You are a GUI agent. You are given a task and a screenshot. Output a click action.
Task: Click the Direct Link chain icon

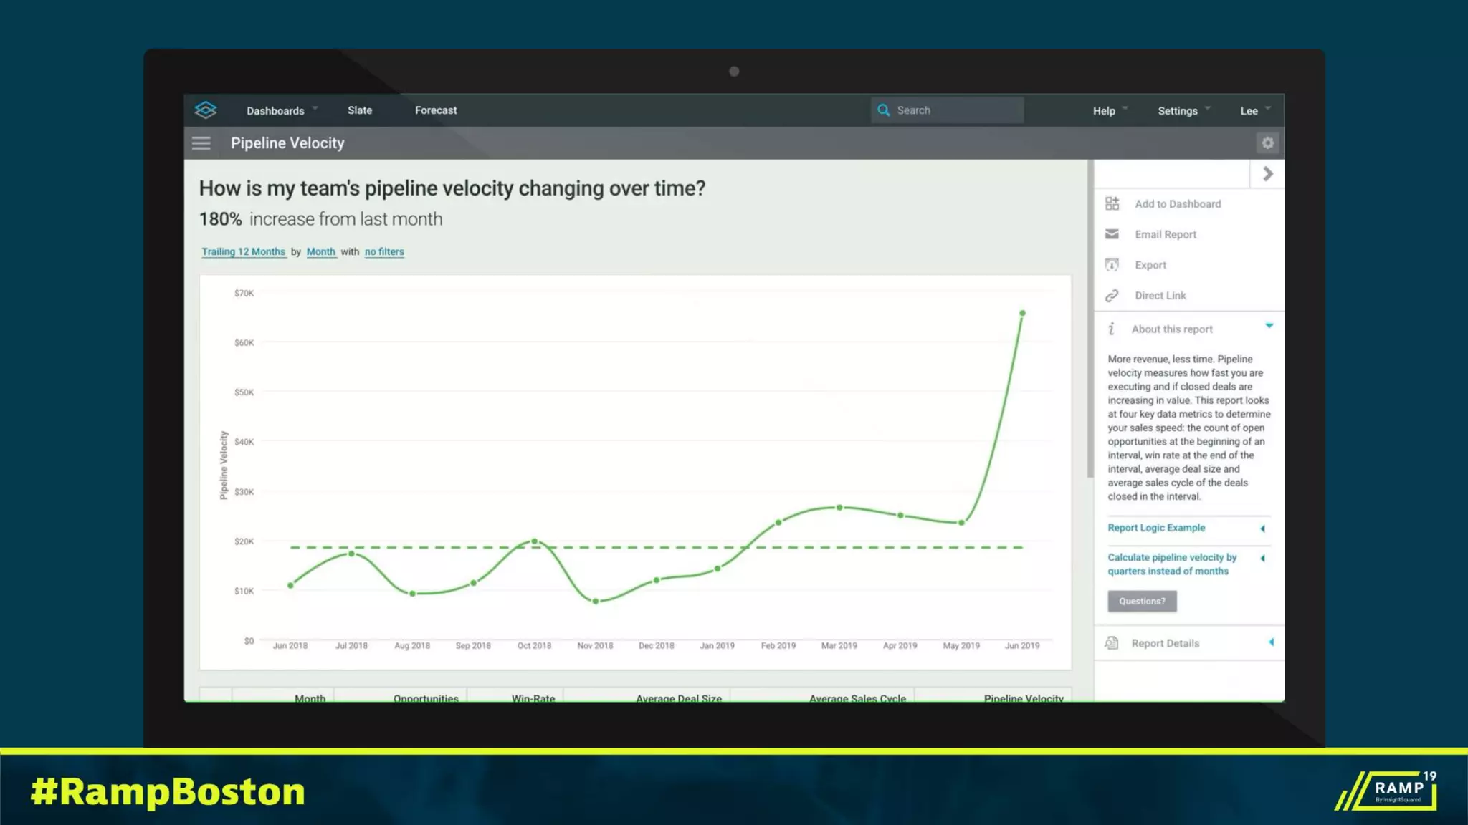pyautogui.click(x=1112, y=296)
